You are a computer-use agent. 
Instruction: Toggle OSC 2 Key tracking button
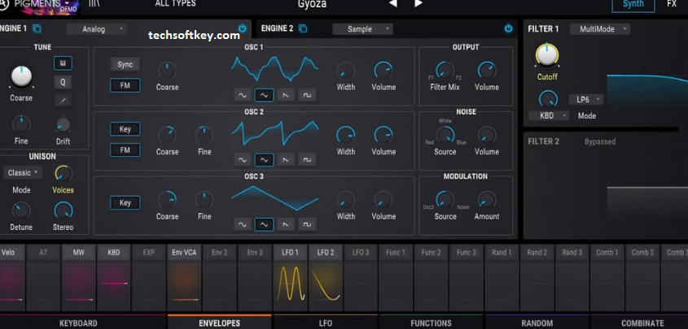[125, 129]
